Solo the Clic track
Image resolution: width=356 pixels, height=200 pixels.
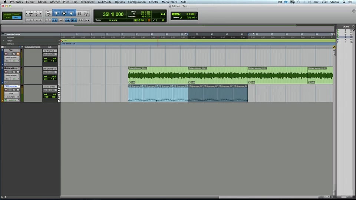click(14, 54)
